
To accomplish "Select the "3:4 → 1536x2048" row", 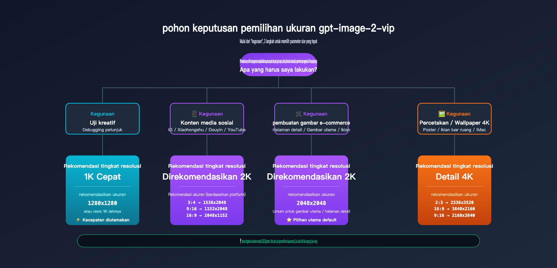I will 207,203.
